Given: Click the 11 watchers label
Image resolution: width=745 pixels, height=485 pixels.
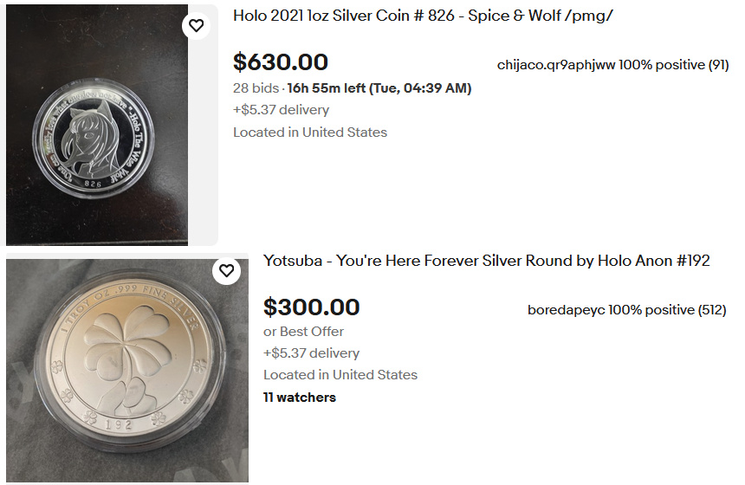Looking at the screenshot, I should [299, 398].
